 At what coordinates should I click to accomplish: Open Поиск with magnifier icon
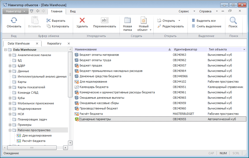pyautogui.click(x=233, y=20)
